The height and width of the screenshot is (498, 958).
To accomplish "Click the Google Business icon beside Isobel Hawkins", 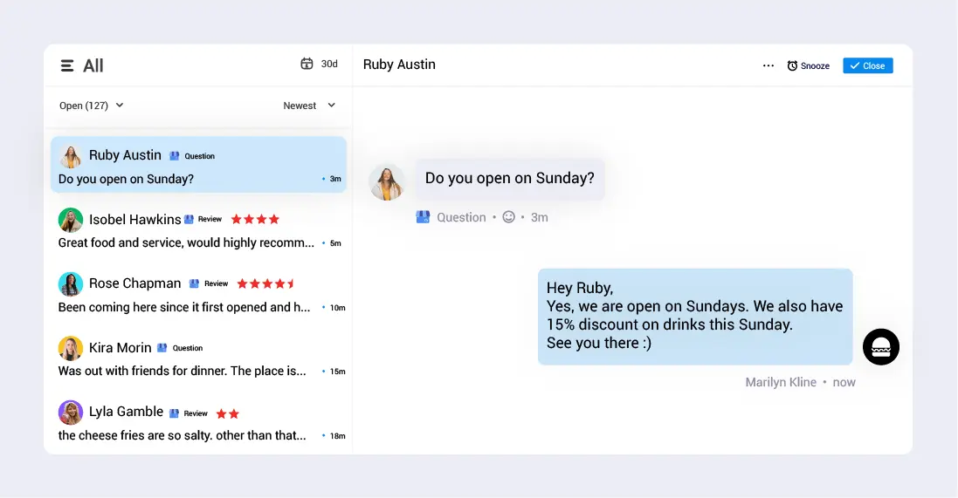I will pos(189,220).
